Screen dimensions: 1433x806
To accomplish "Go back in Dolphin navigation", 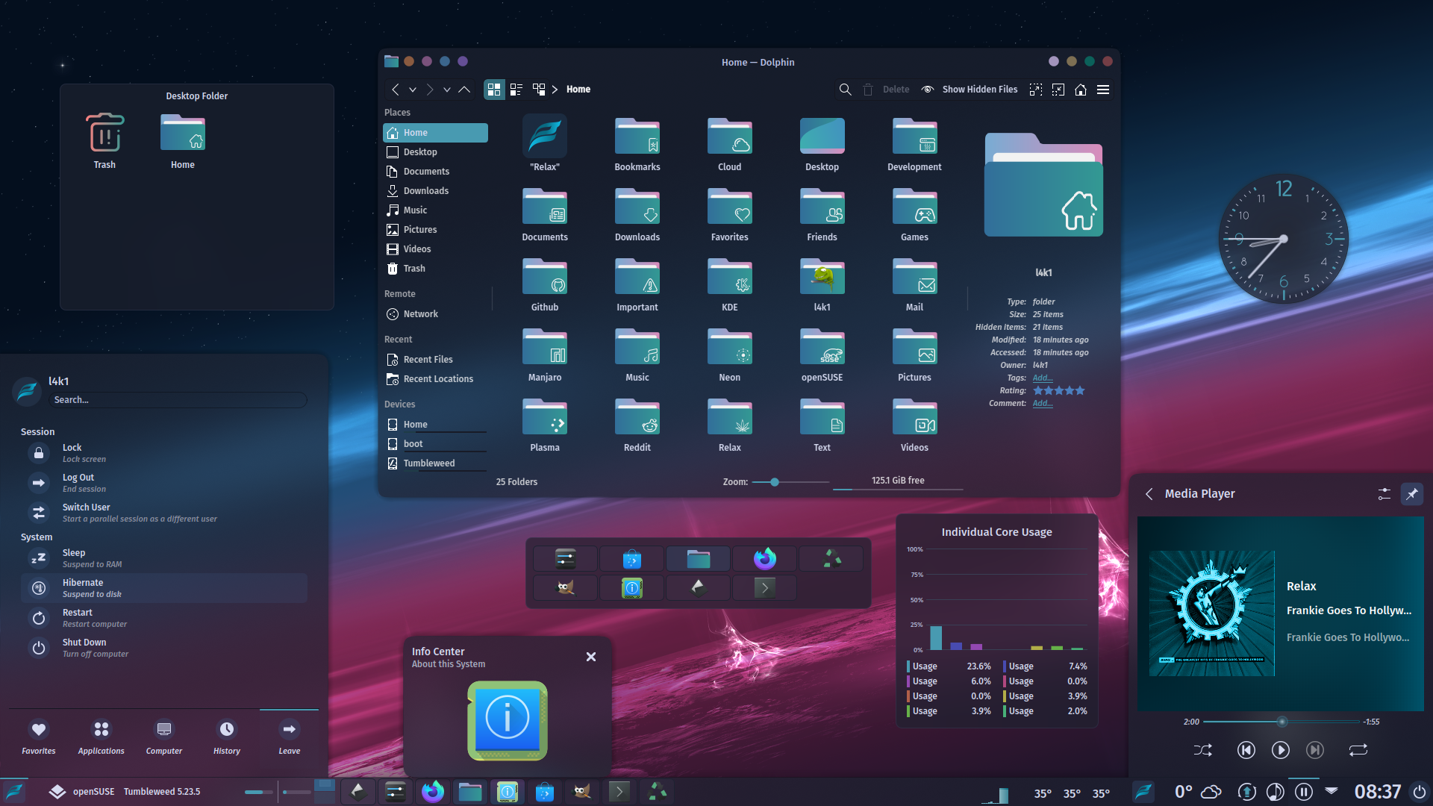I will pyautogui.click(x=396, y=90).
